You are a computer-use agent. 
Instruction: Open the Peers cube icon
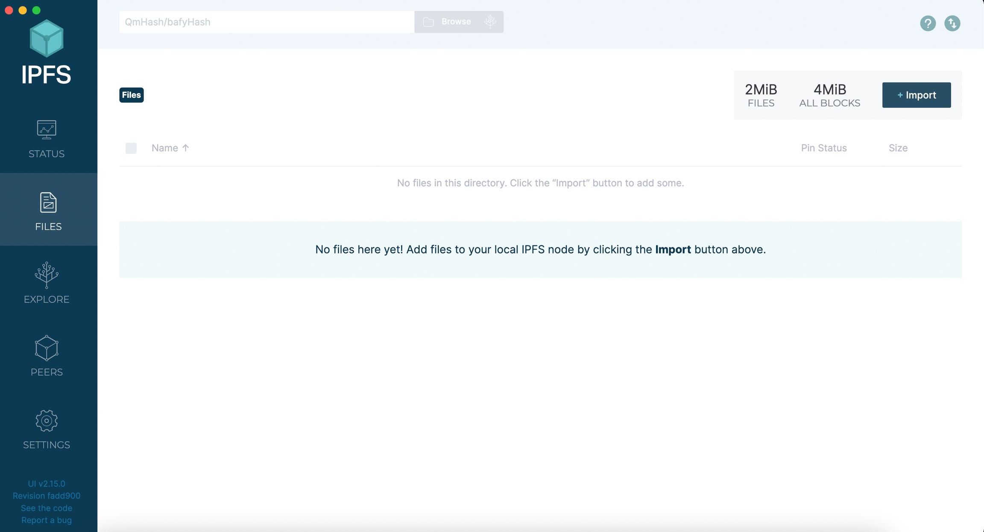(x=47, y=348)
